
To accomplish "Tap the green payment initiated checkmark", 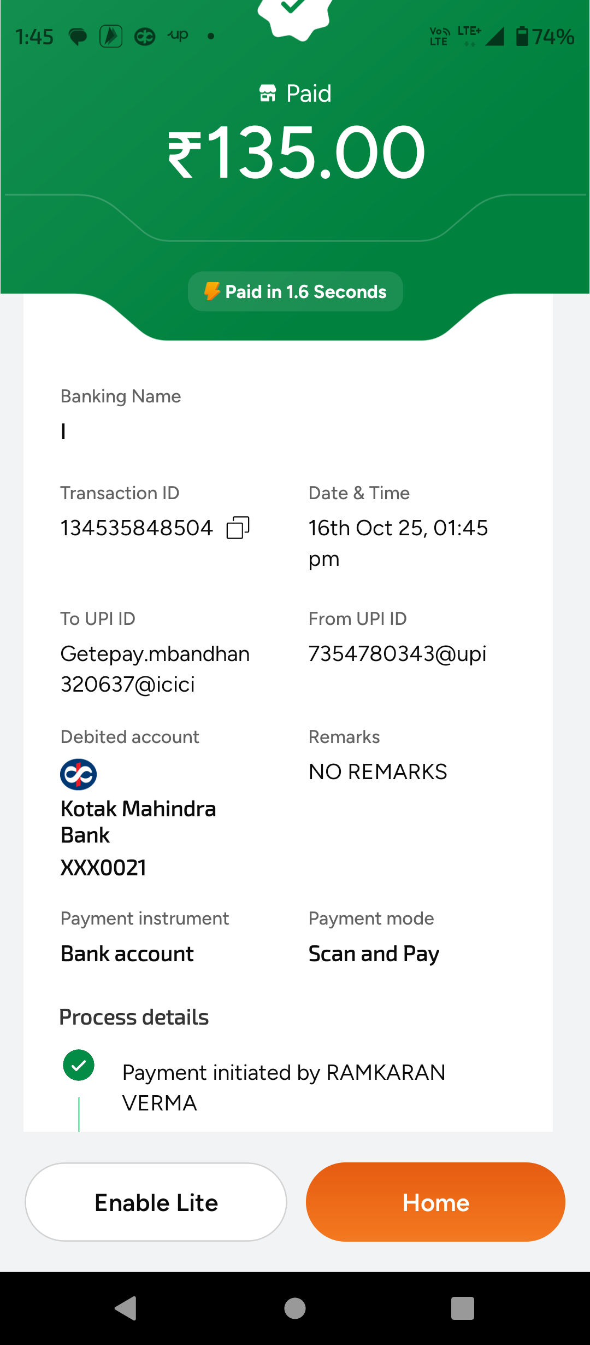I will pos(79,1065).
